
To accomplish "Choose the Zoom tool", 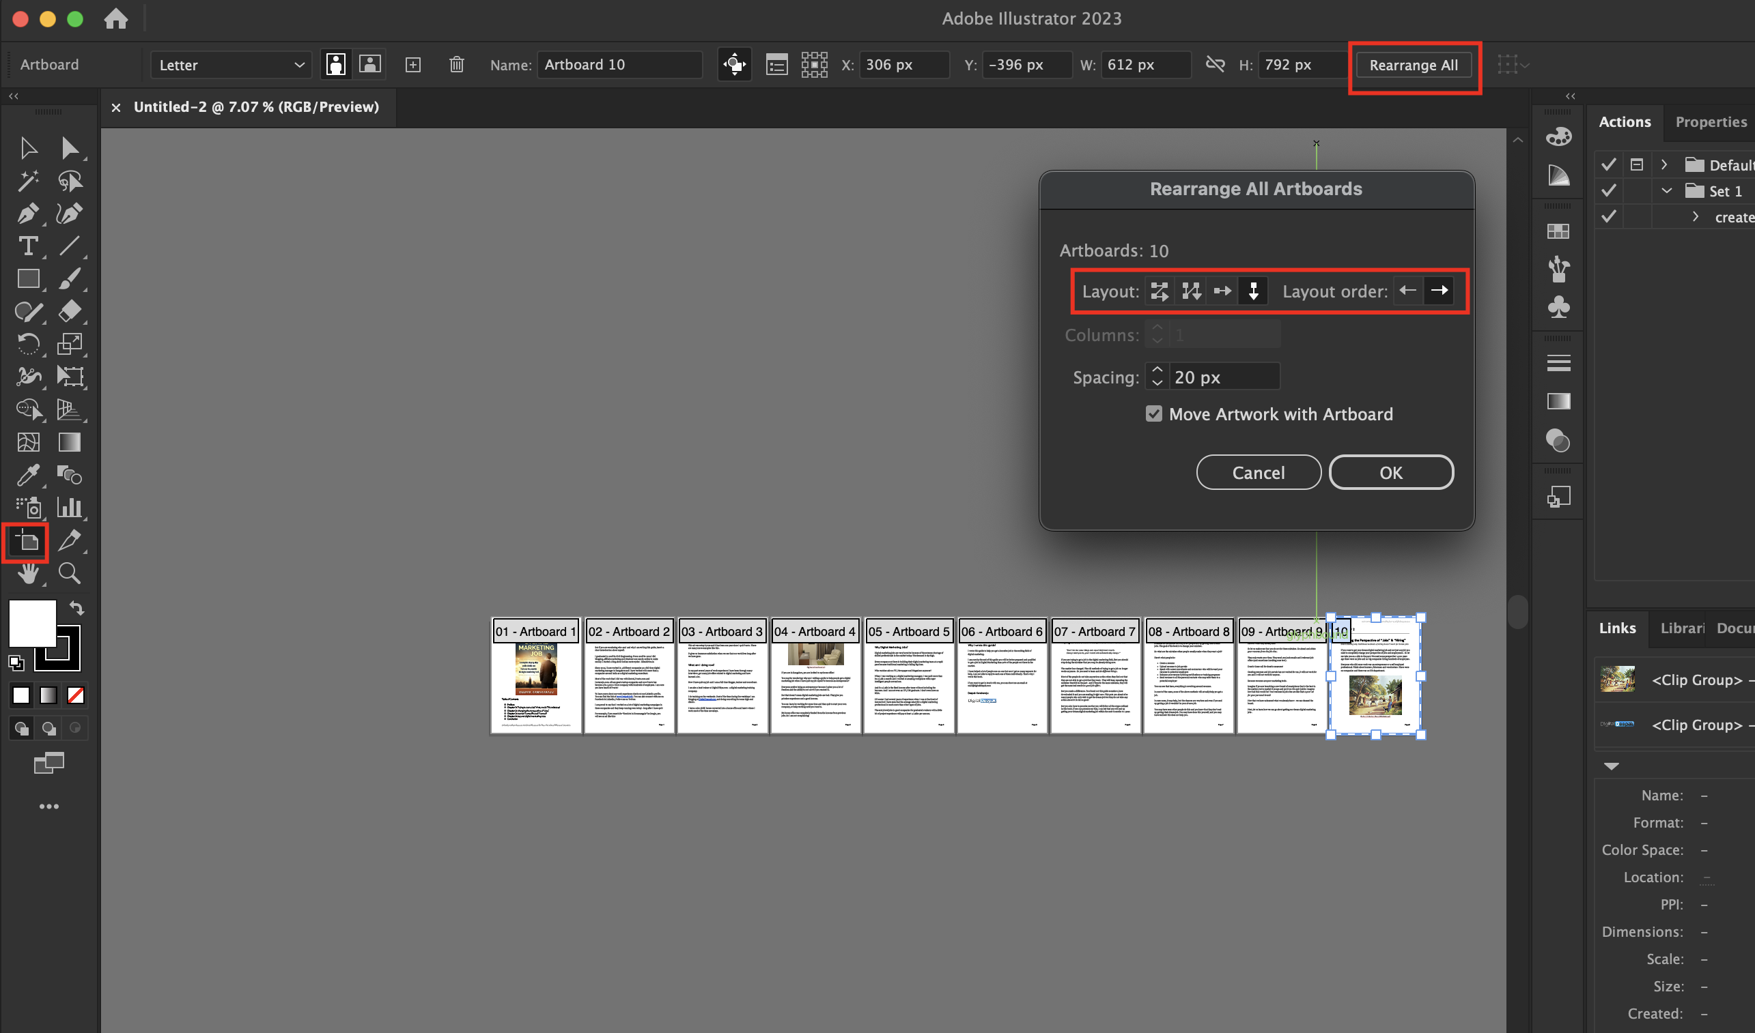I will click(x=69, y=573).
